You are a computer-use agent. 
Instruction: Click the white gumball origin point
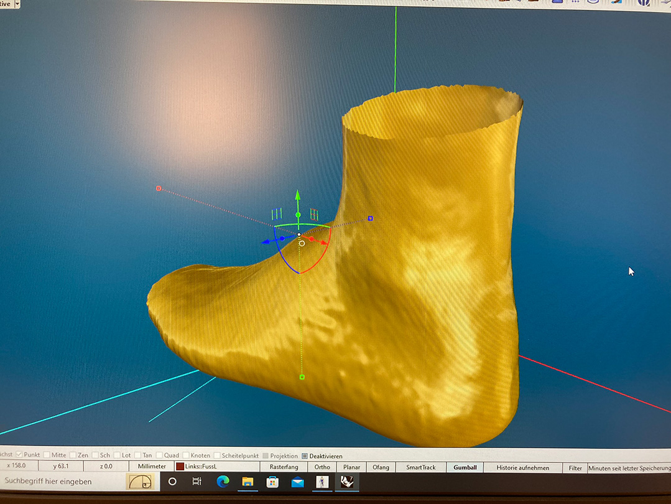click(x=299, y=235)
